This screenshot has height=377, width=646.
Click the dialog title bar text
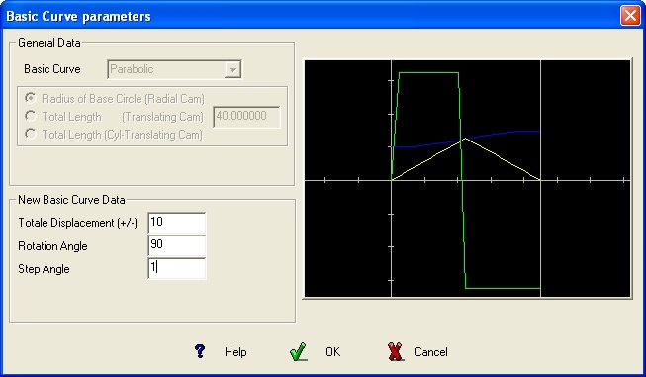pyautogui.click(x=79, y=17)
